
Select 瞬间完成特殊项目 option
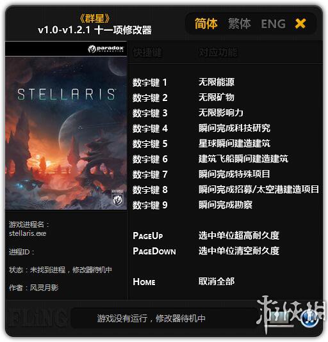[x=234, y=174]
